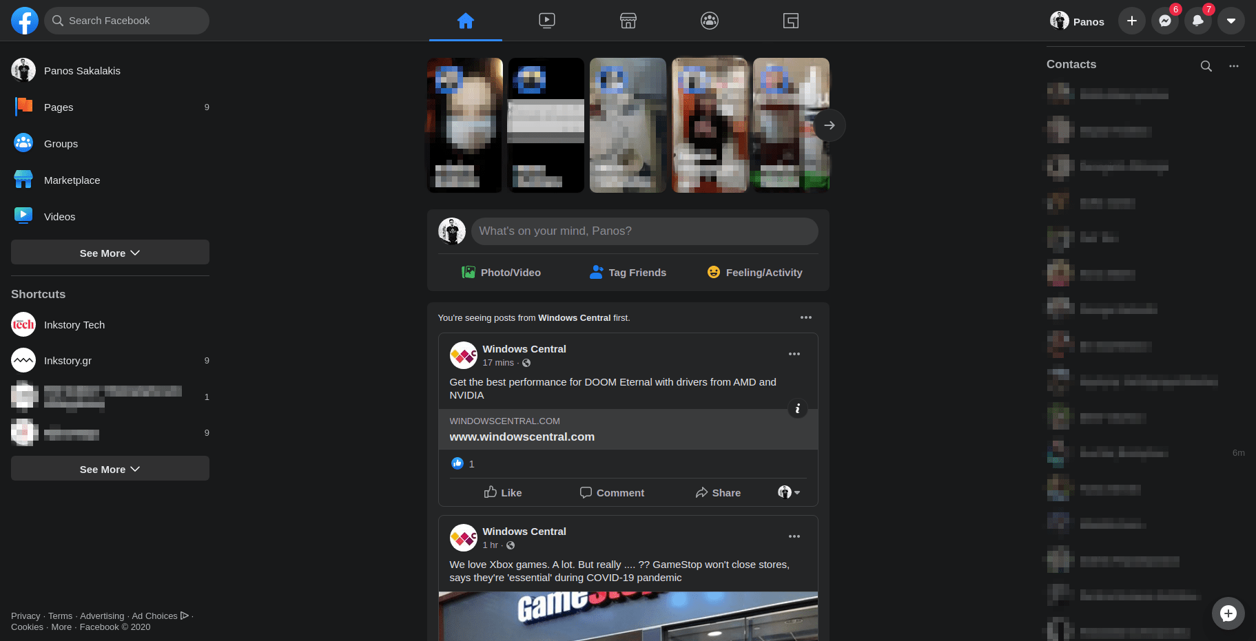
Task: Click the next stories arrow
Action: 829,125
